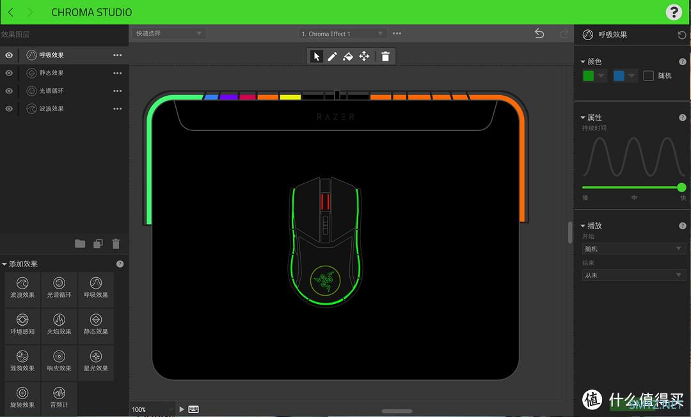Go back with the header left arrow
Image resolution: width=691 pixels, height=417 pixels.
point(11,12)
